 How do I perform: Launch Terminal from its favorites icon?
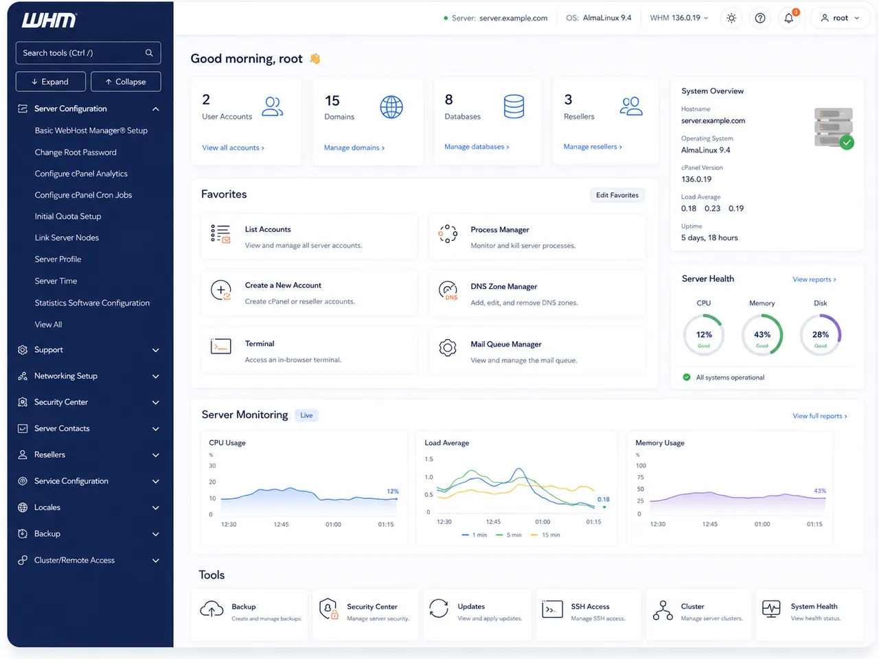click(220, 347)
